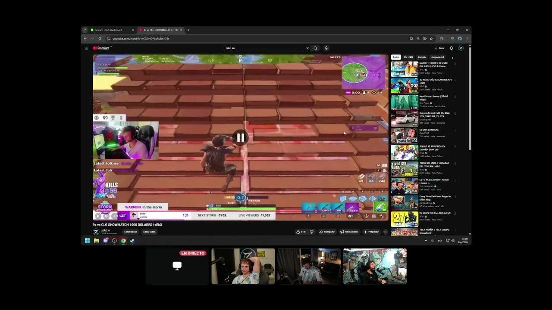This screenshot has height=310, width=552.
Task: Click the Editar video button
Action: (149, 232)
